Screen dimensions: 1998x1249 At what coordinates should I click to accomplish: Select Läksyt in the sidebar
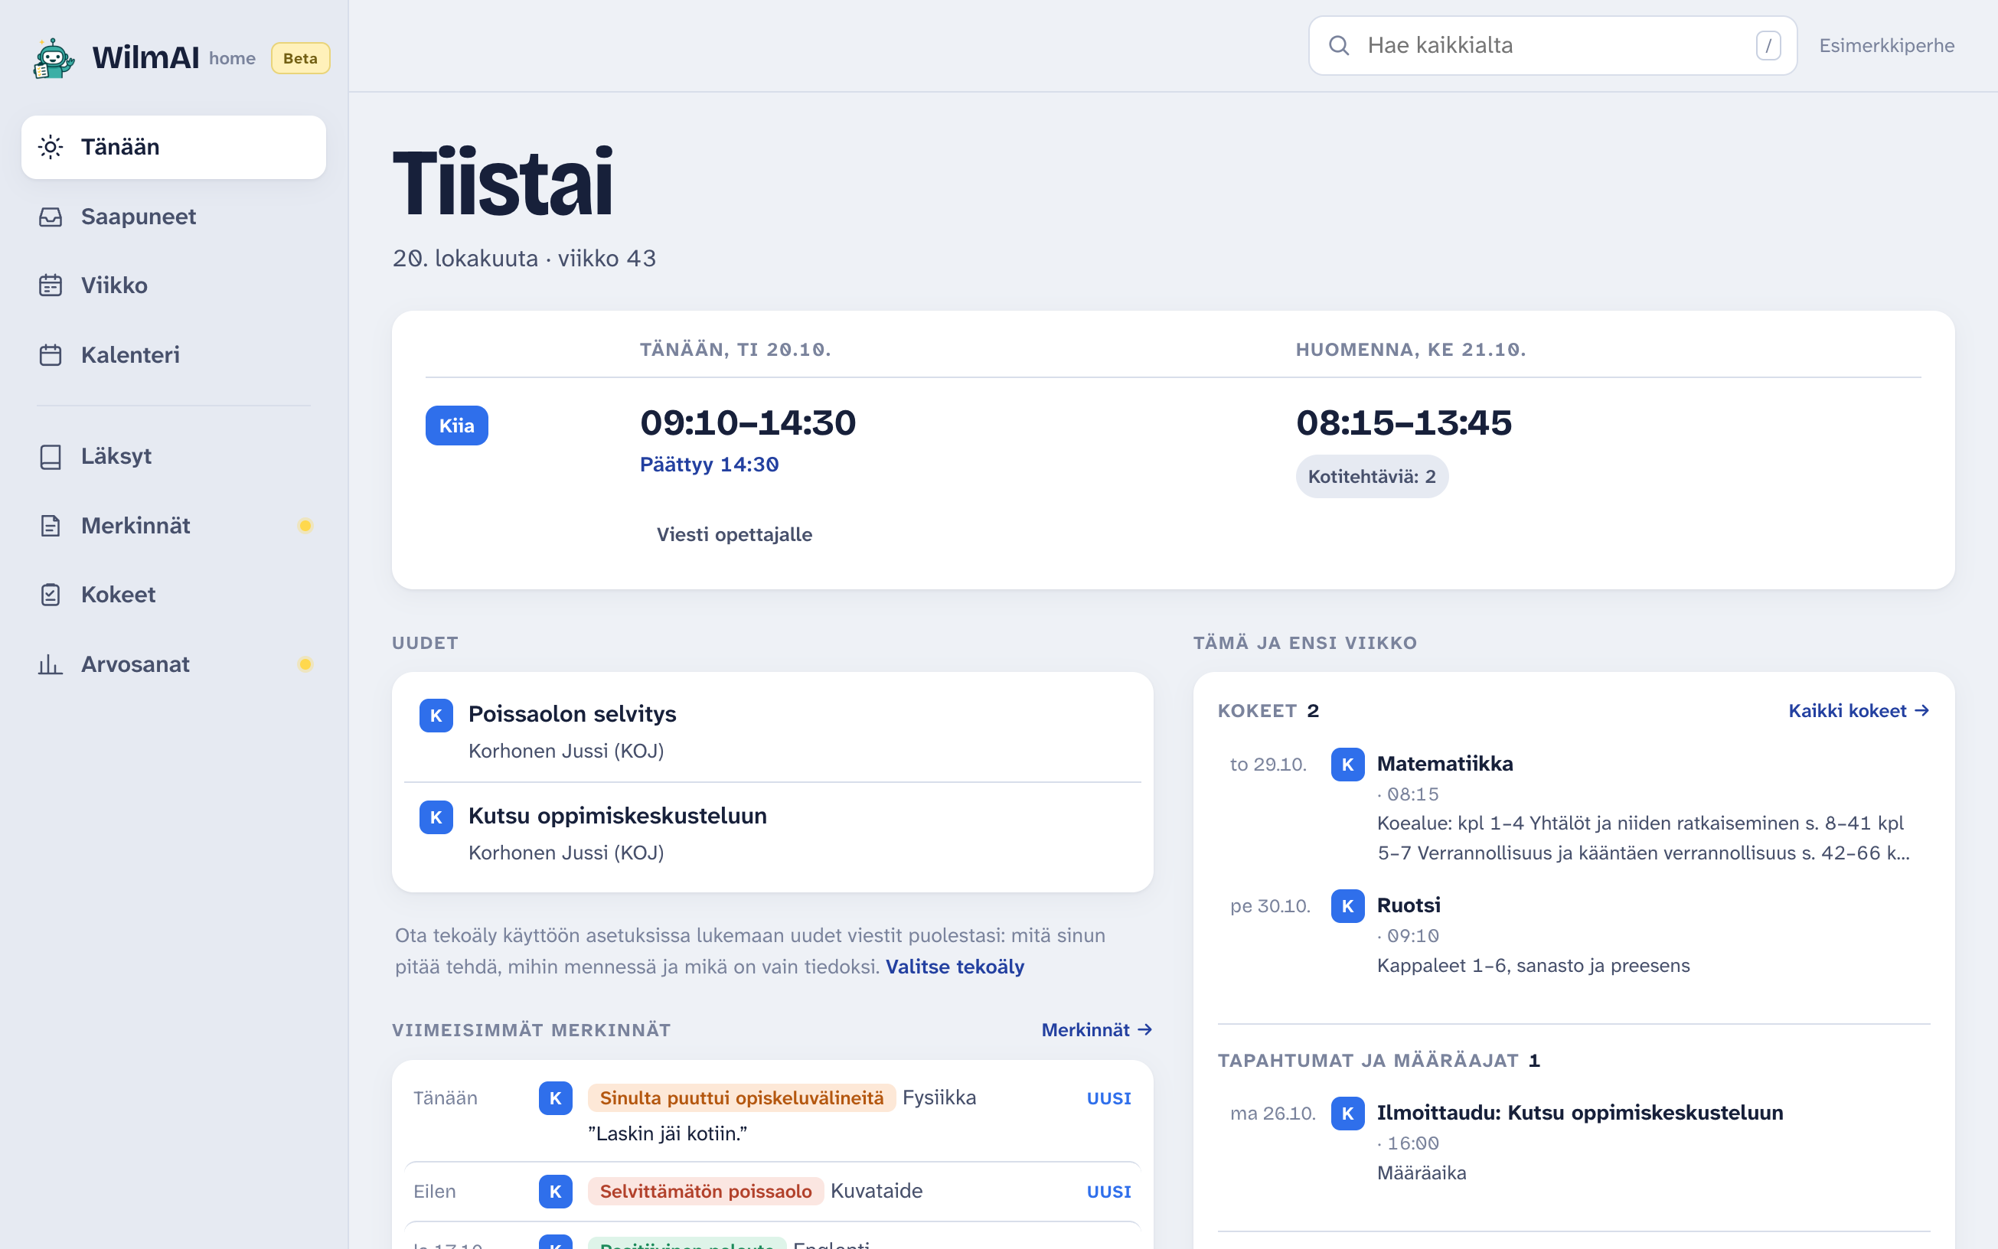174,456
